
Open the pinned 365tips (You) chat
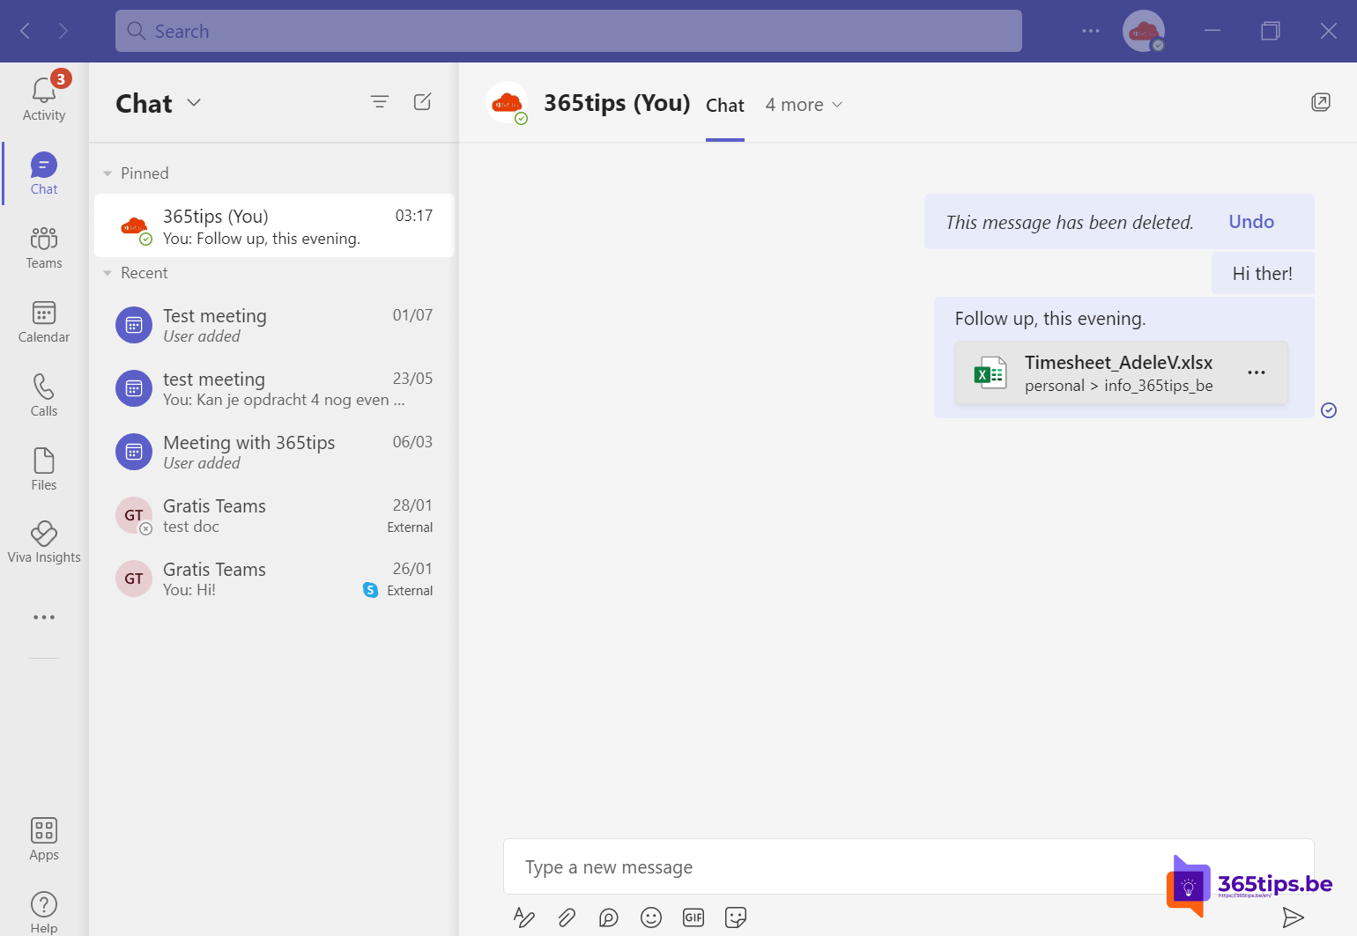(x=274, y=226)
